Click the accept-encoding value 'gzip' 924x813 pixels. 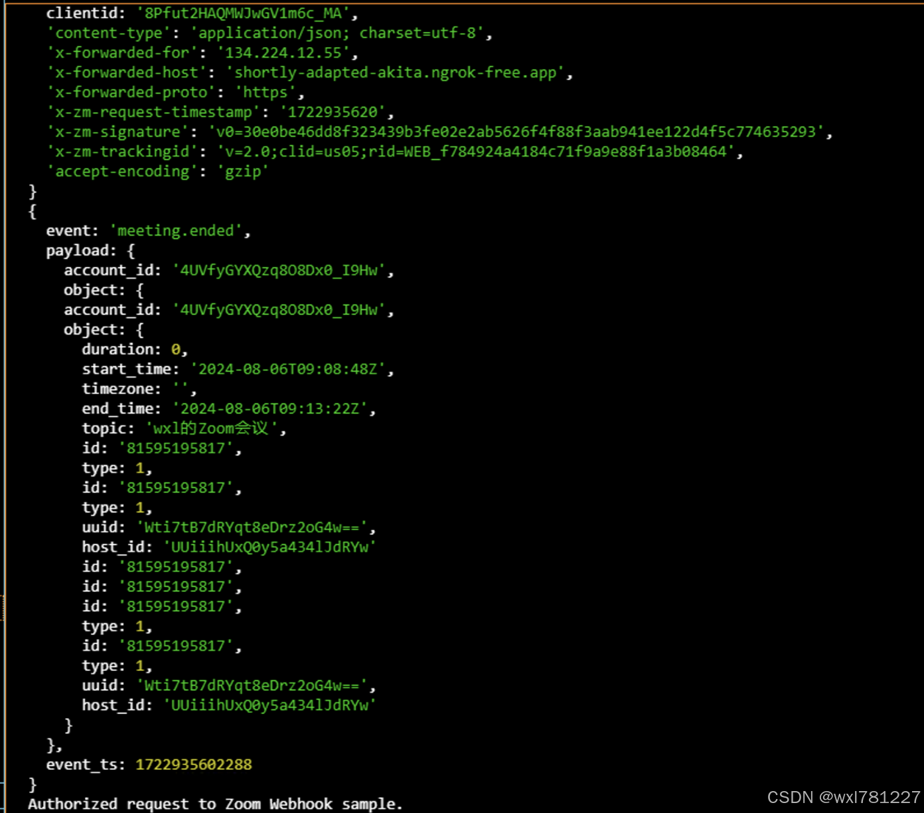tap(243, 172)
